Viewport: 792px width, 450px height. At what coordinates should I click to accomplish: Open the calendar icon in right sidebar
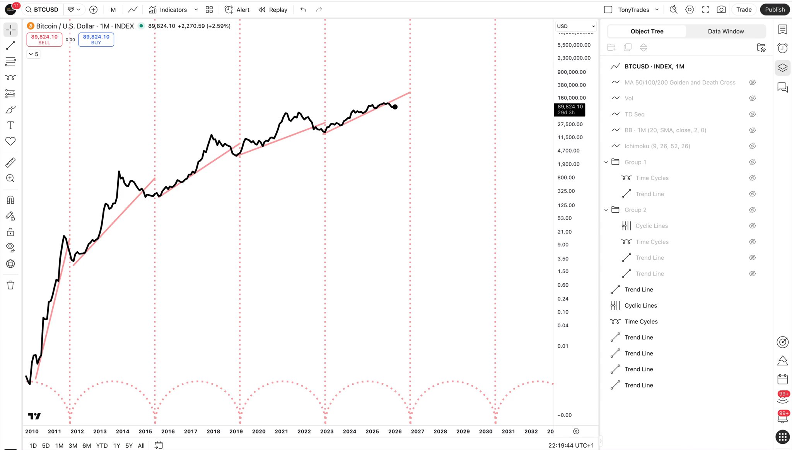click(x=783, y=379)
